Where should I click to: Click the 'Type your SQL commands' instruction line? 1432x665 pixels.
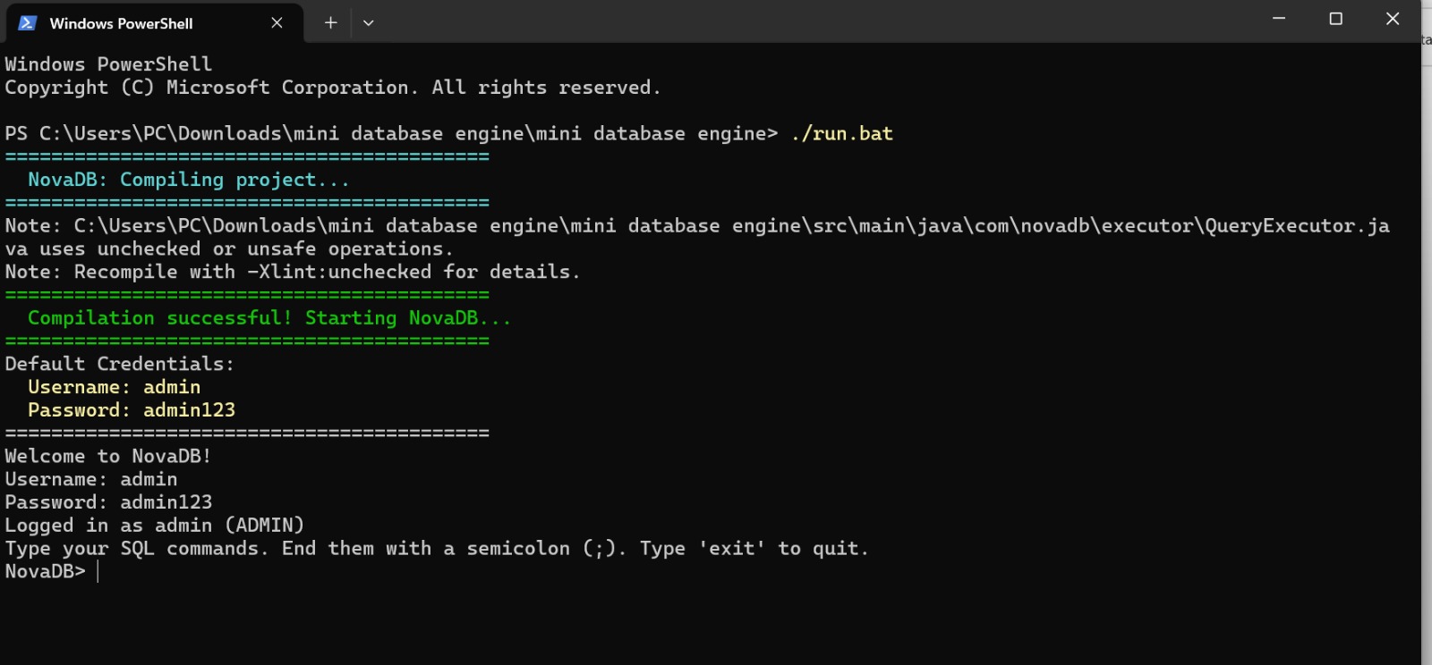[437, 549]
